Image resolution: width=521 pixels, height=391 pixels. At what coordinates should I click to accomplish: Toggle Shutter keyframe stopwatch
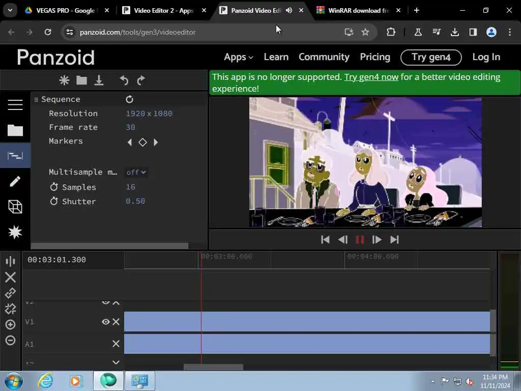click(54, 201)
